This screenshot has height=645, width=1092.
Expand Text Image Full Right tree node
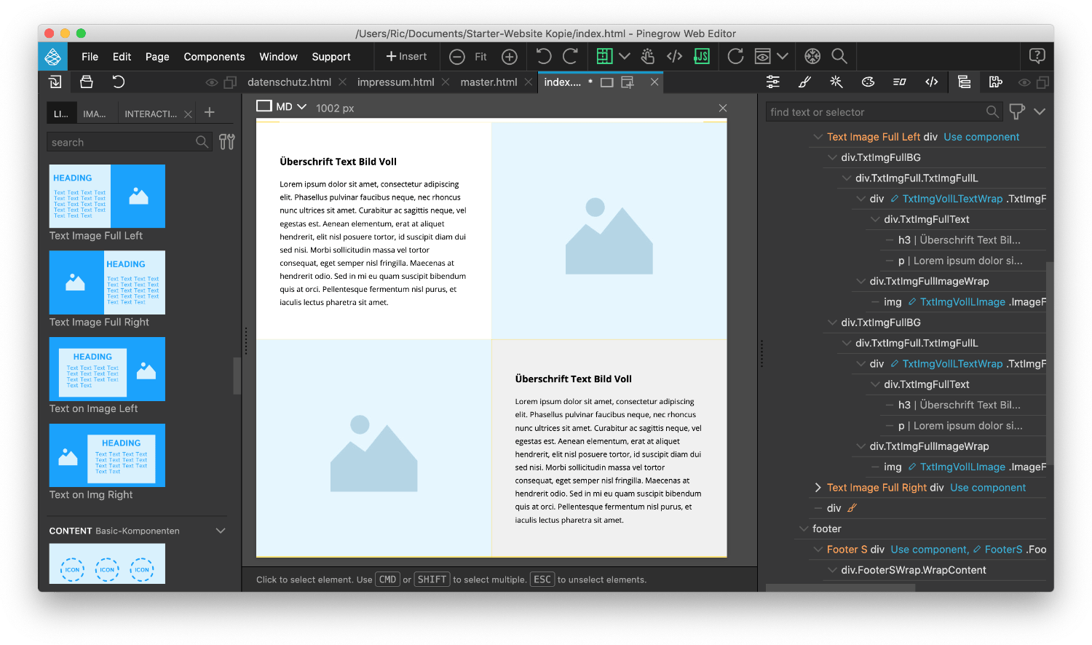[x=818, y=488]
